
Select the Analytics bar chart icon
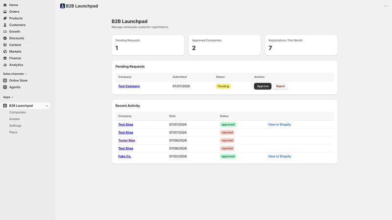pyautogui.click(x=5, y=65)
